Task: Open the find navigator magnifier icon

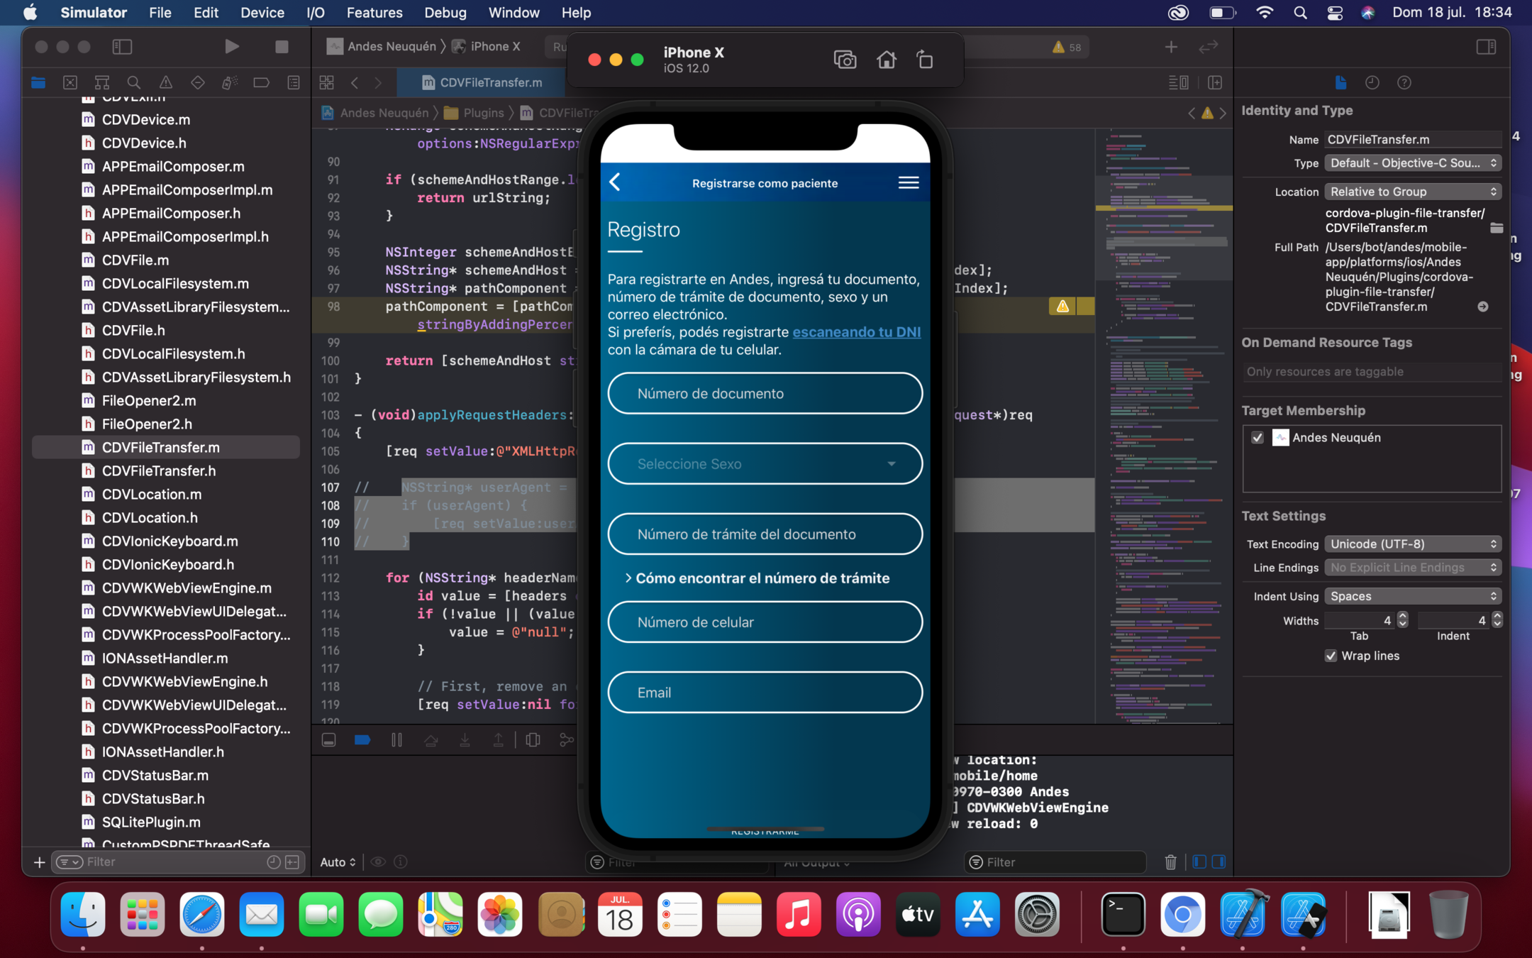Action: [133, 83]
